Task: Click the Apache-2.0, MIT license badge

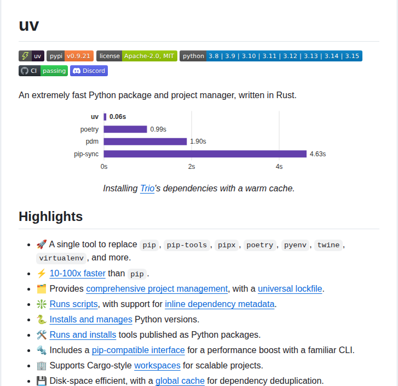Action: click(136, 56)
